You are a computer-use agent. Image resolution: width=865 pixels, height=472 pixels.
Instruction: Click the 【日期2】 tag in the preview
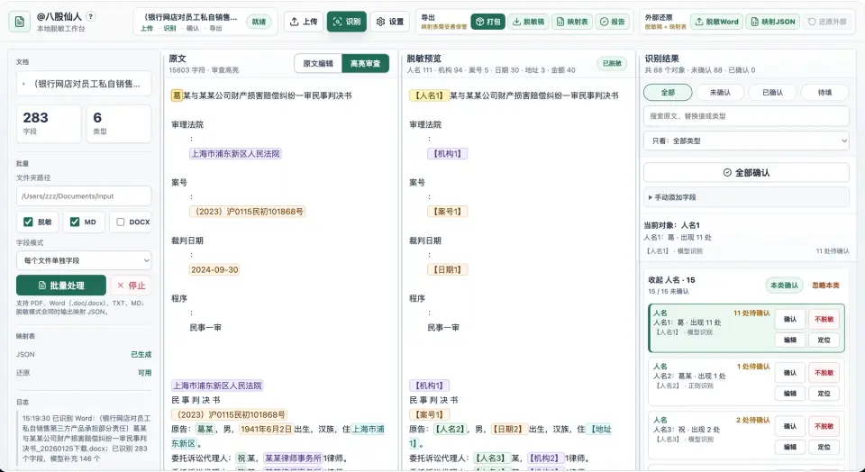pyautogui.click(x=508, y=429)
